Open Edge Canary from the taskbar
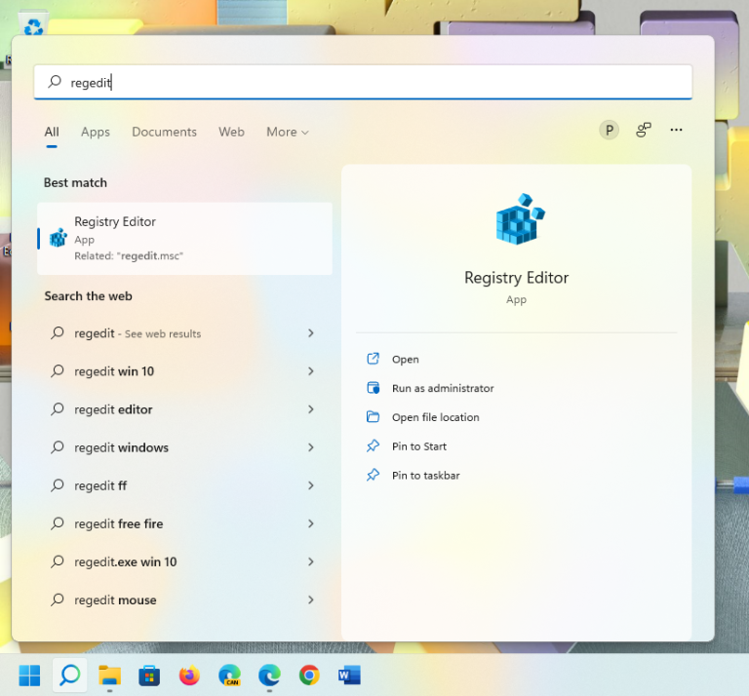This screenshot has height=696, width=749. (230, 675)
